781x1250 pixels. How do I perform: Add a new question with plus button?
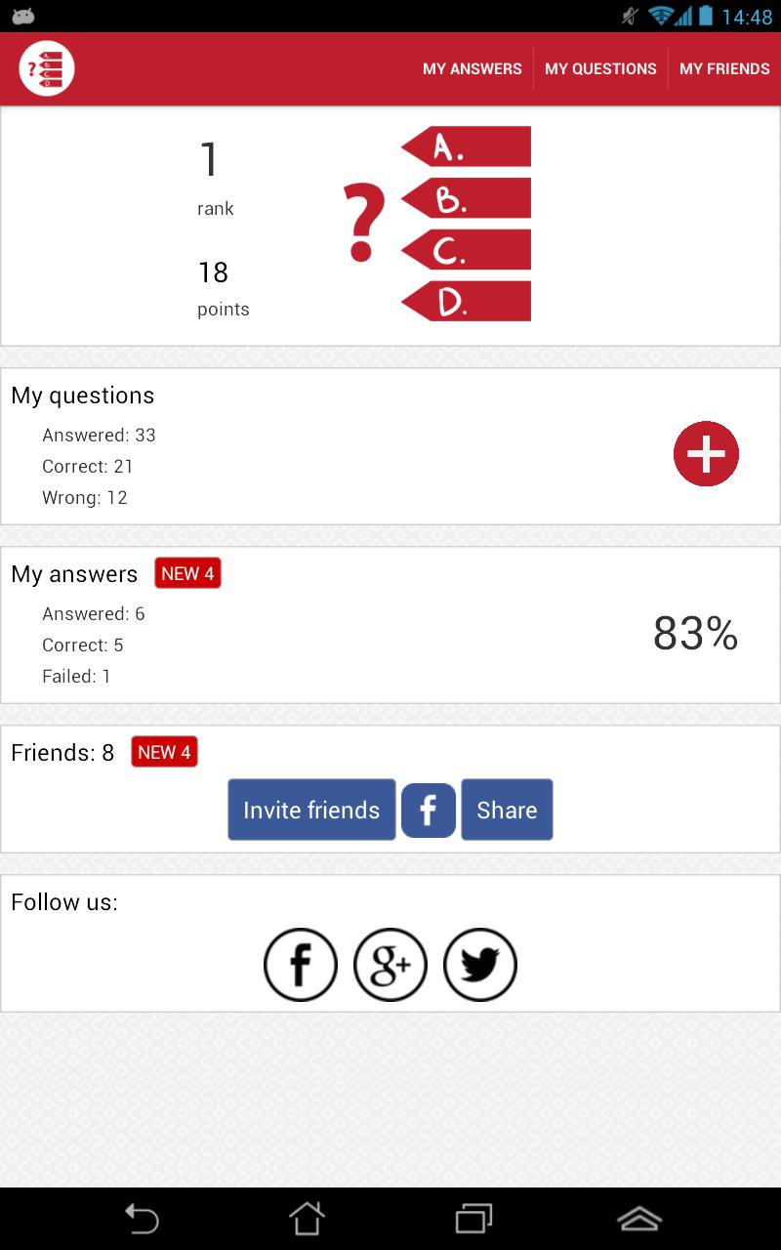pyautogui.click(x=706, y=454)
